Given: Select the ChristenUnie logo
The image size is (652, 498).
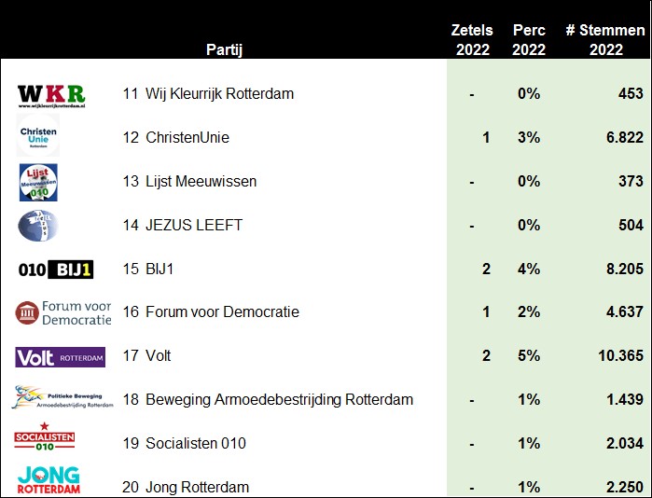Looking at the screenshot, I should [x=38, y=136].
